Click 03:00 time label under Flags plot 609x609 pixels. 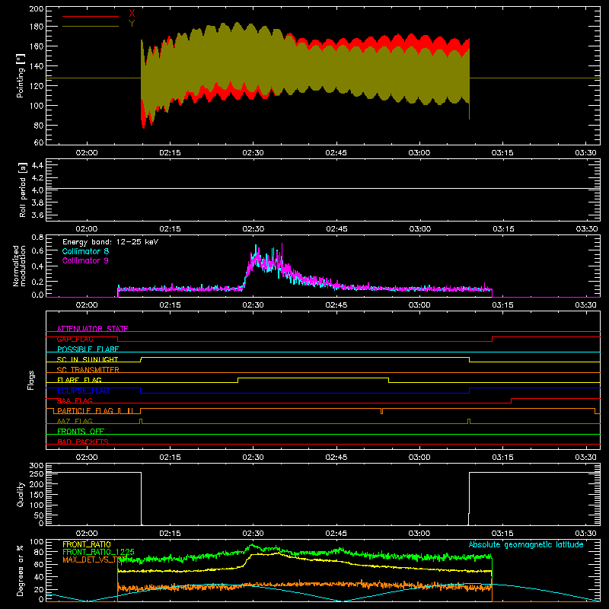[x=419, y=458]
